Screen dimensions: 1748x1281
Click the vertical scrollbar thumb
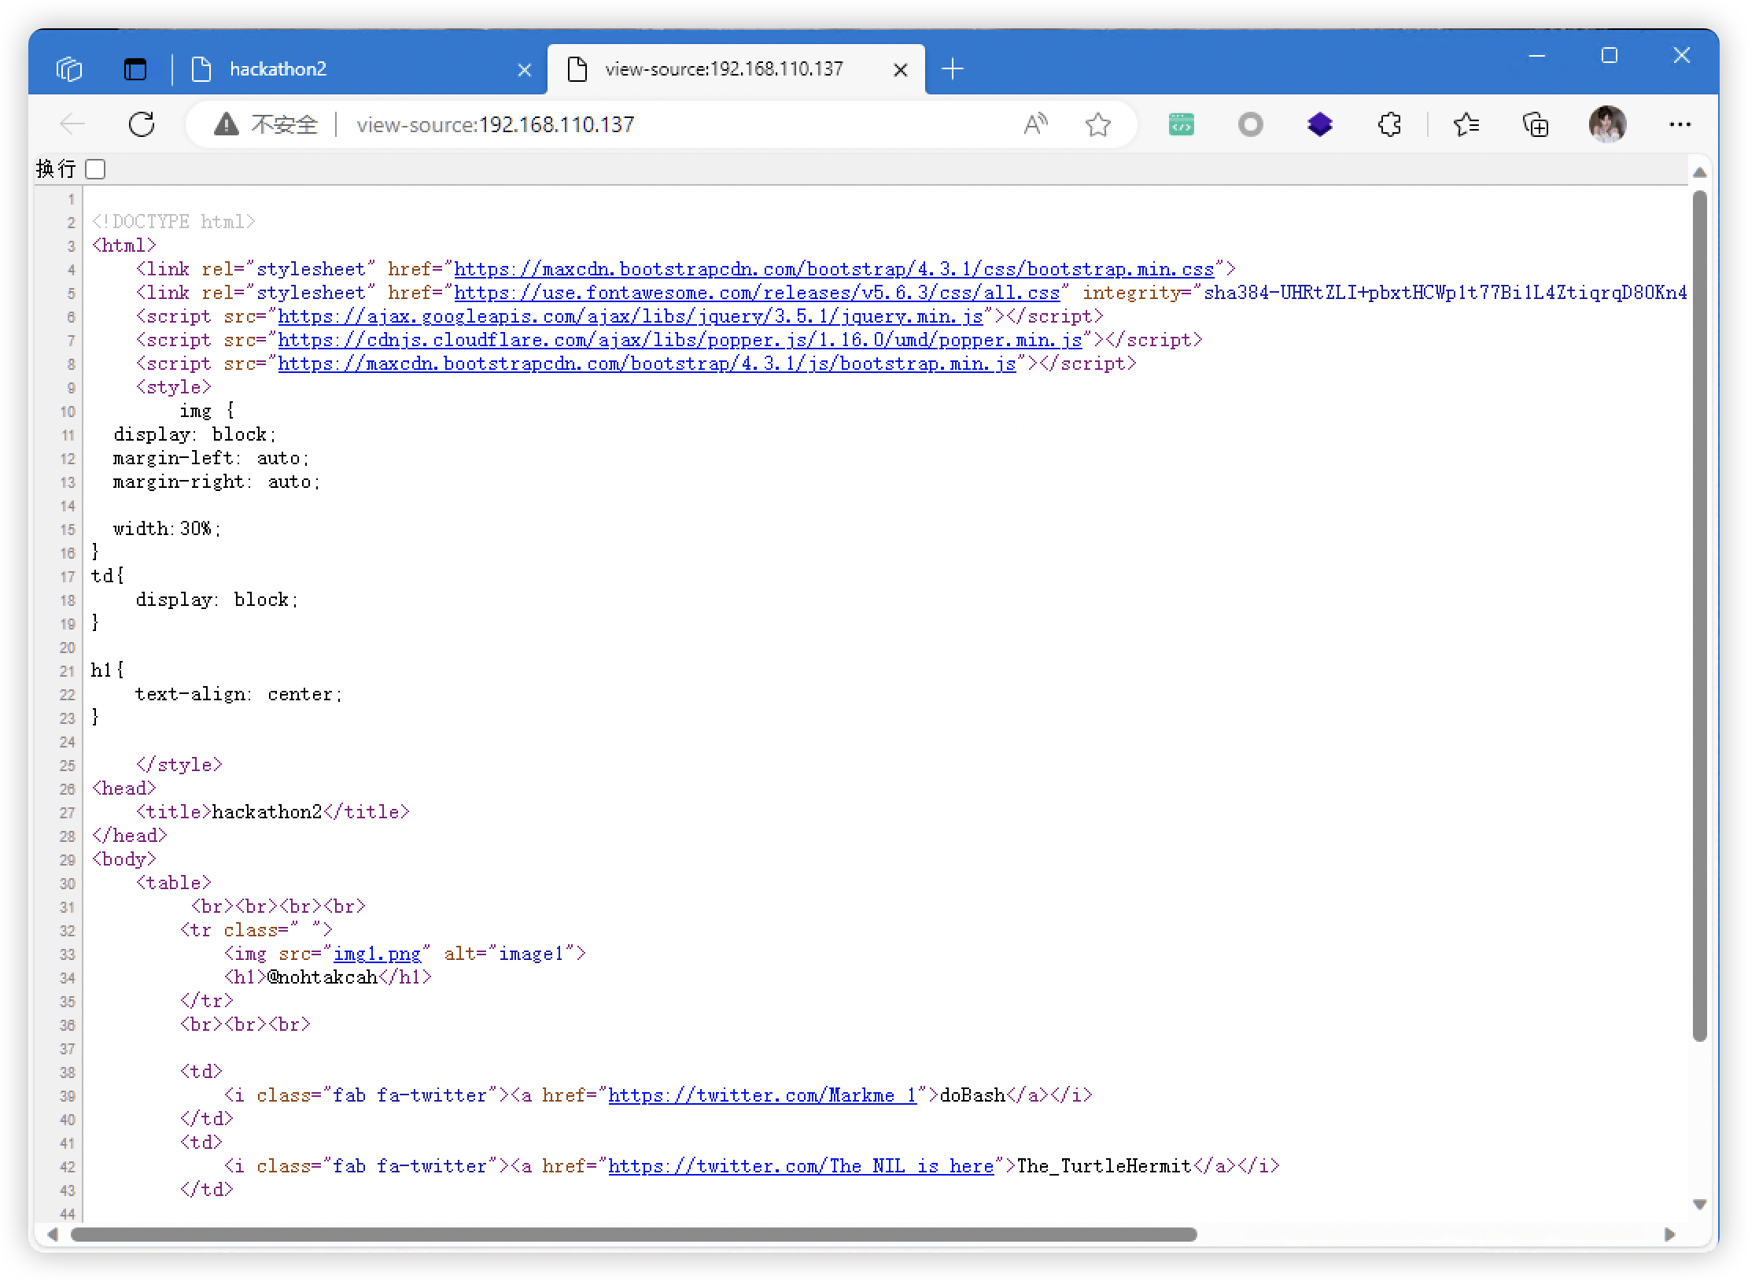click(x=1699, y=615)
